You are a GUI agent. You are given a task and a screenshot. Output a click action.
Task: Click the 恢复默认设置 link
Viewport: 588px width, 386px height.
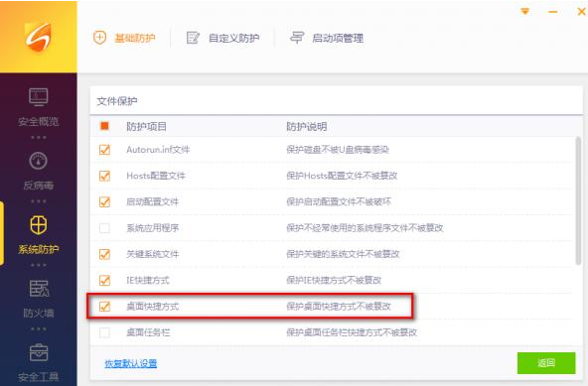131,363
